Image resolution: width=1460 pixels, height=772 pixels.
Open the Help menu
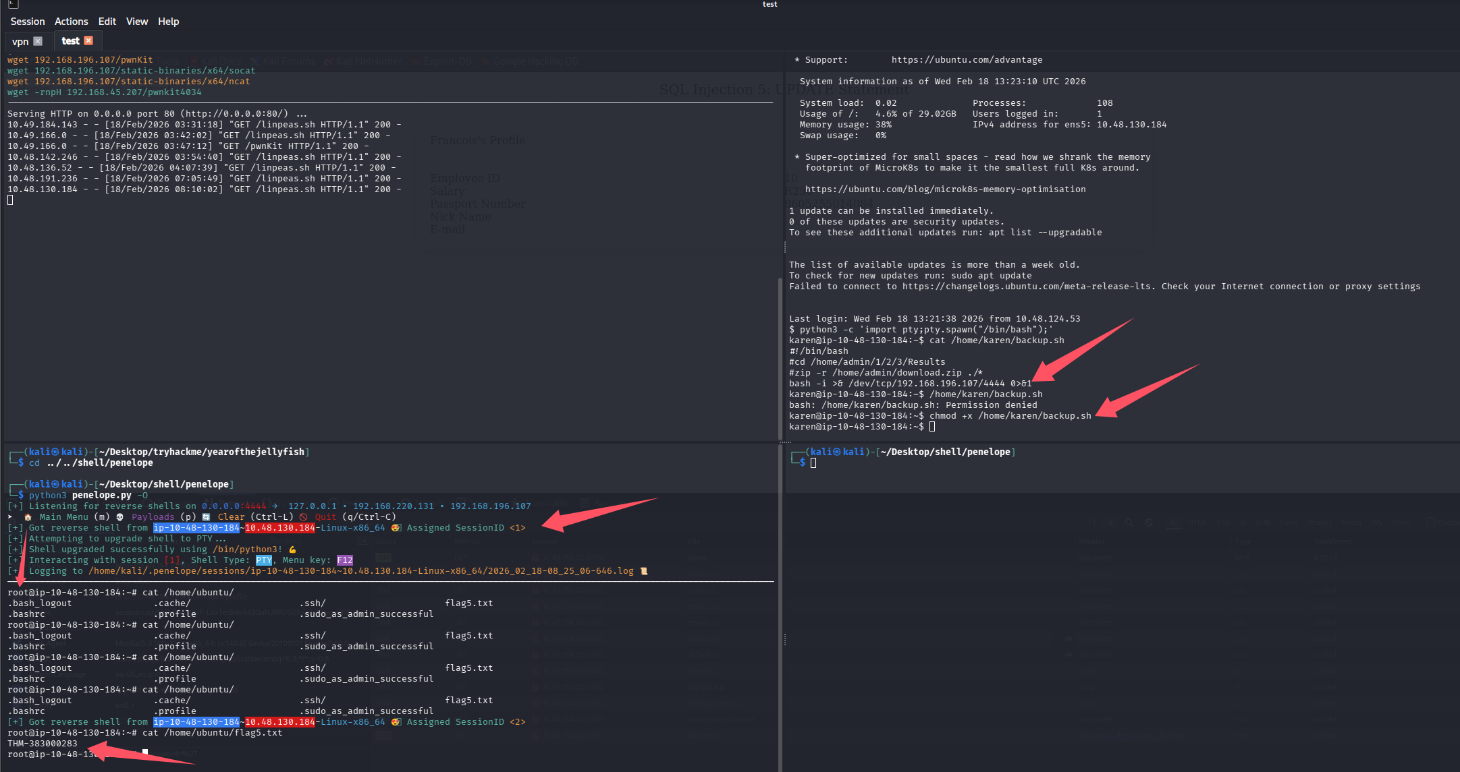pos(168,22)
